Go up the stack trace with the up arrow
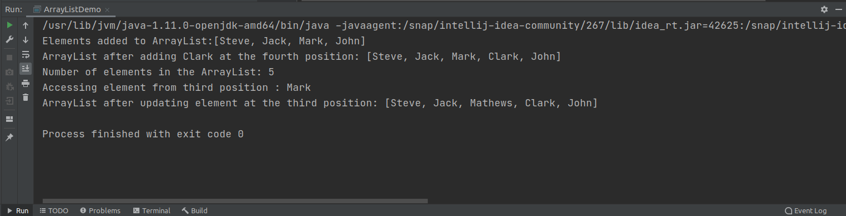This screenshot has width=846, height=216. tap(26, 25)
